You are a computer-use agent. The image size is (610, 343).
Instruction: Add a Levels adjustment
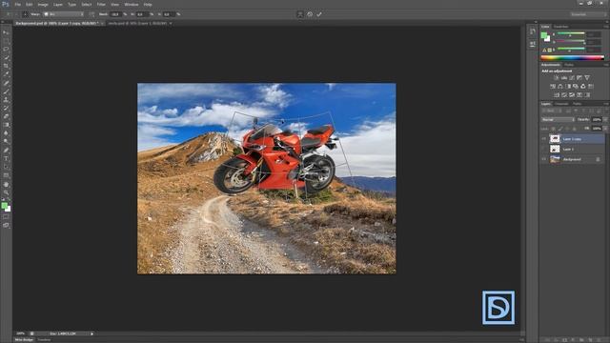pos(564,78)
